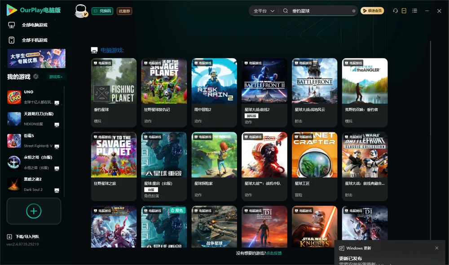This screenshot has height=265, width=449.
Task: Open the 大学生专属优惠 banner
Action: coord(36,59)
